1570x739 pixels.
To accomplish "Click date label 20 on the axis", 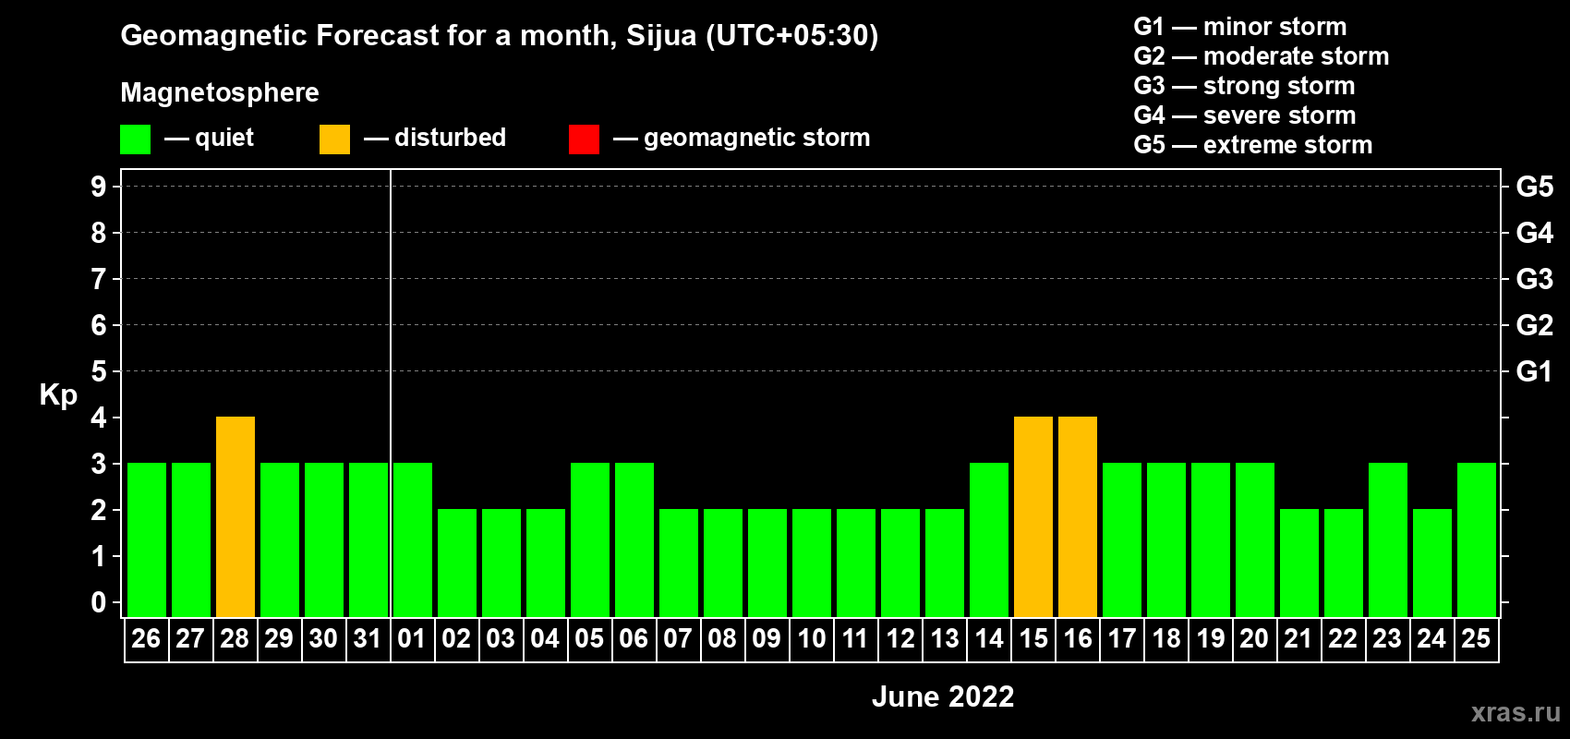I will 1254,638.
